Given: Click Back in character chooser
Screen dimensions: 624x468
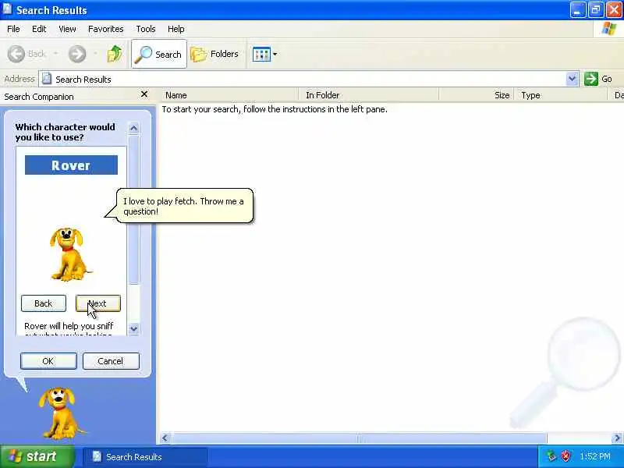Looking at the screenshot, I should (44, 303).
